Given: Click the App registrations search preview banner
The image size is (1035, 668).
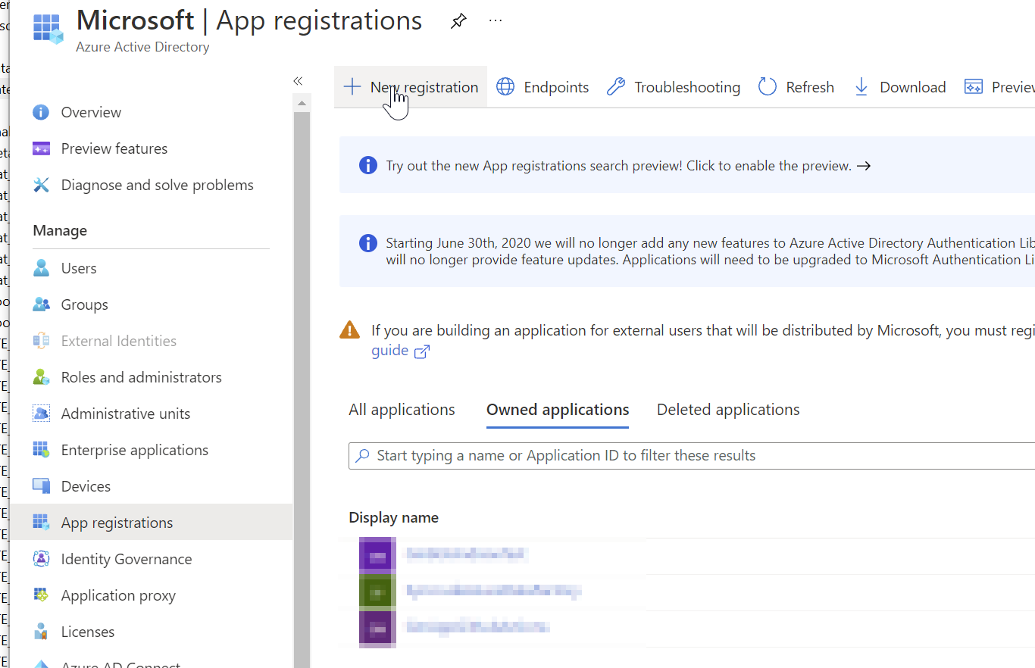Looking at the screenshot, I should (687, 165).
